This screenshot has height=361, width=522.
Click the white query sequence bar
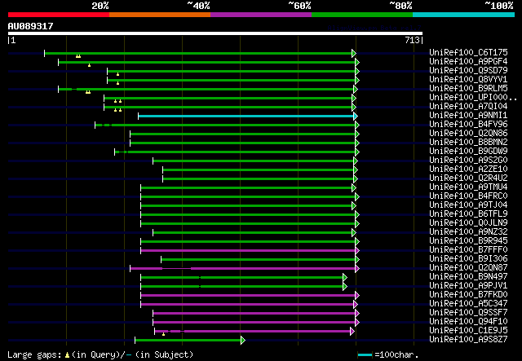click(215, 33)
